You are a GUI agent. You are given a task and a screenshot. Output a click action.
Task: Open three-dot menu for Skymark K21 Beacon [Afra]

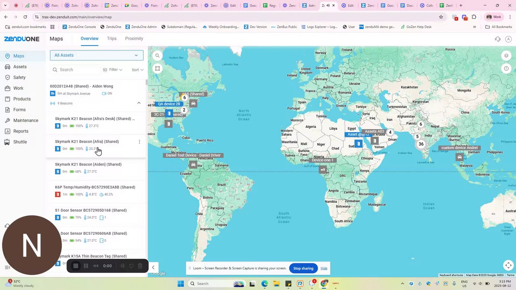(139, 142)
